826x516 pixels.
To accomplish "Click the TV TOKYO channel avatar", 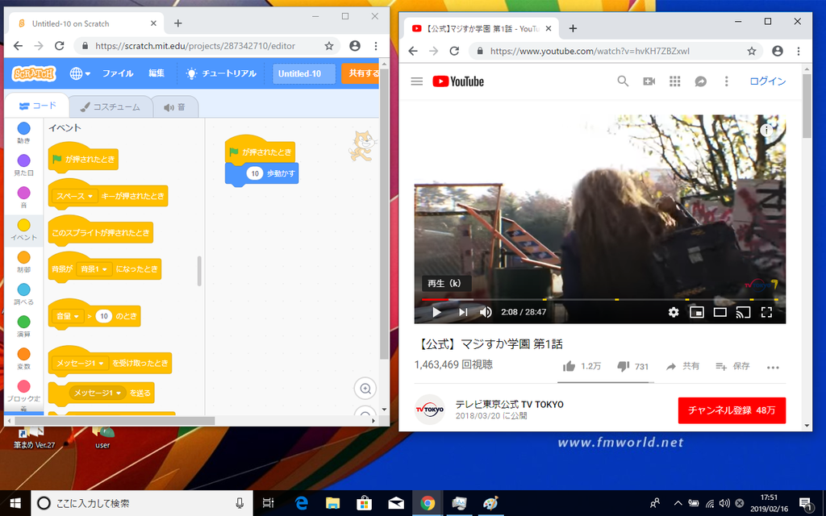I will tap(430, 409).
